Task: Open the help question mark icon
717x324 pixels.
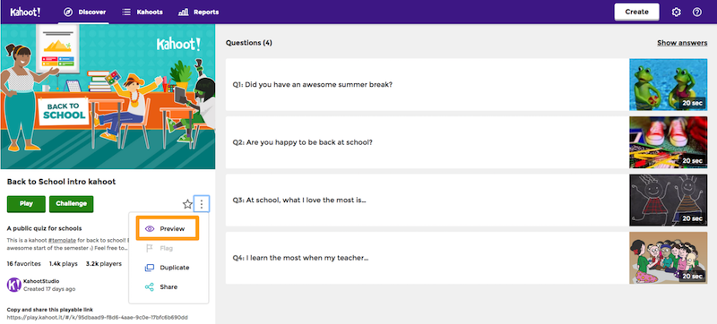Action: [697, 13]
